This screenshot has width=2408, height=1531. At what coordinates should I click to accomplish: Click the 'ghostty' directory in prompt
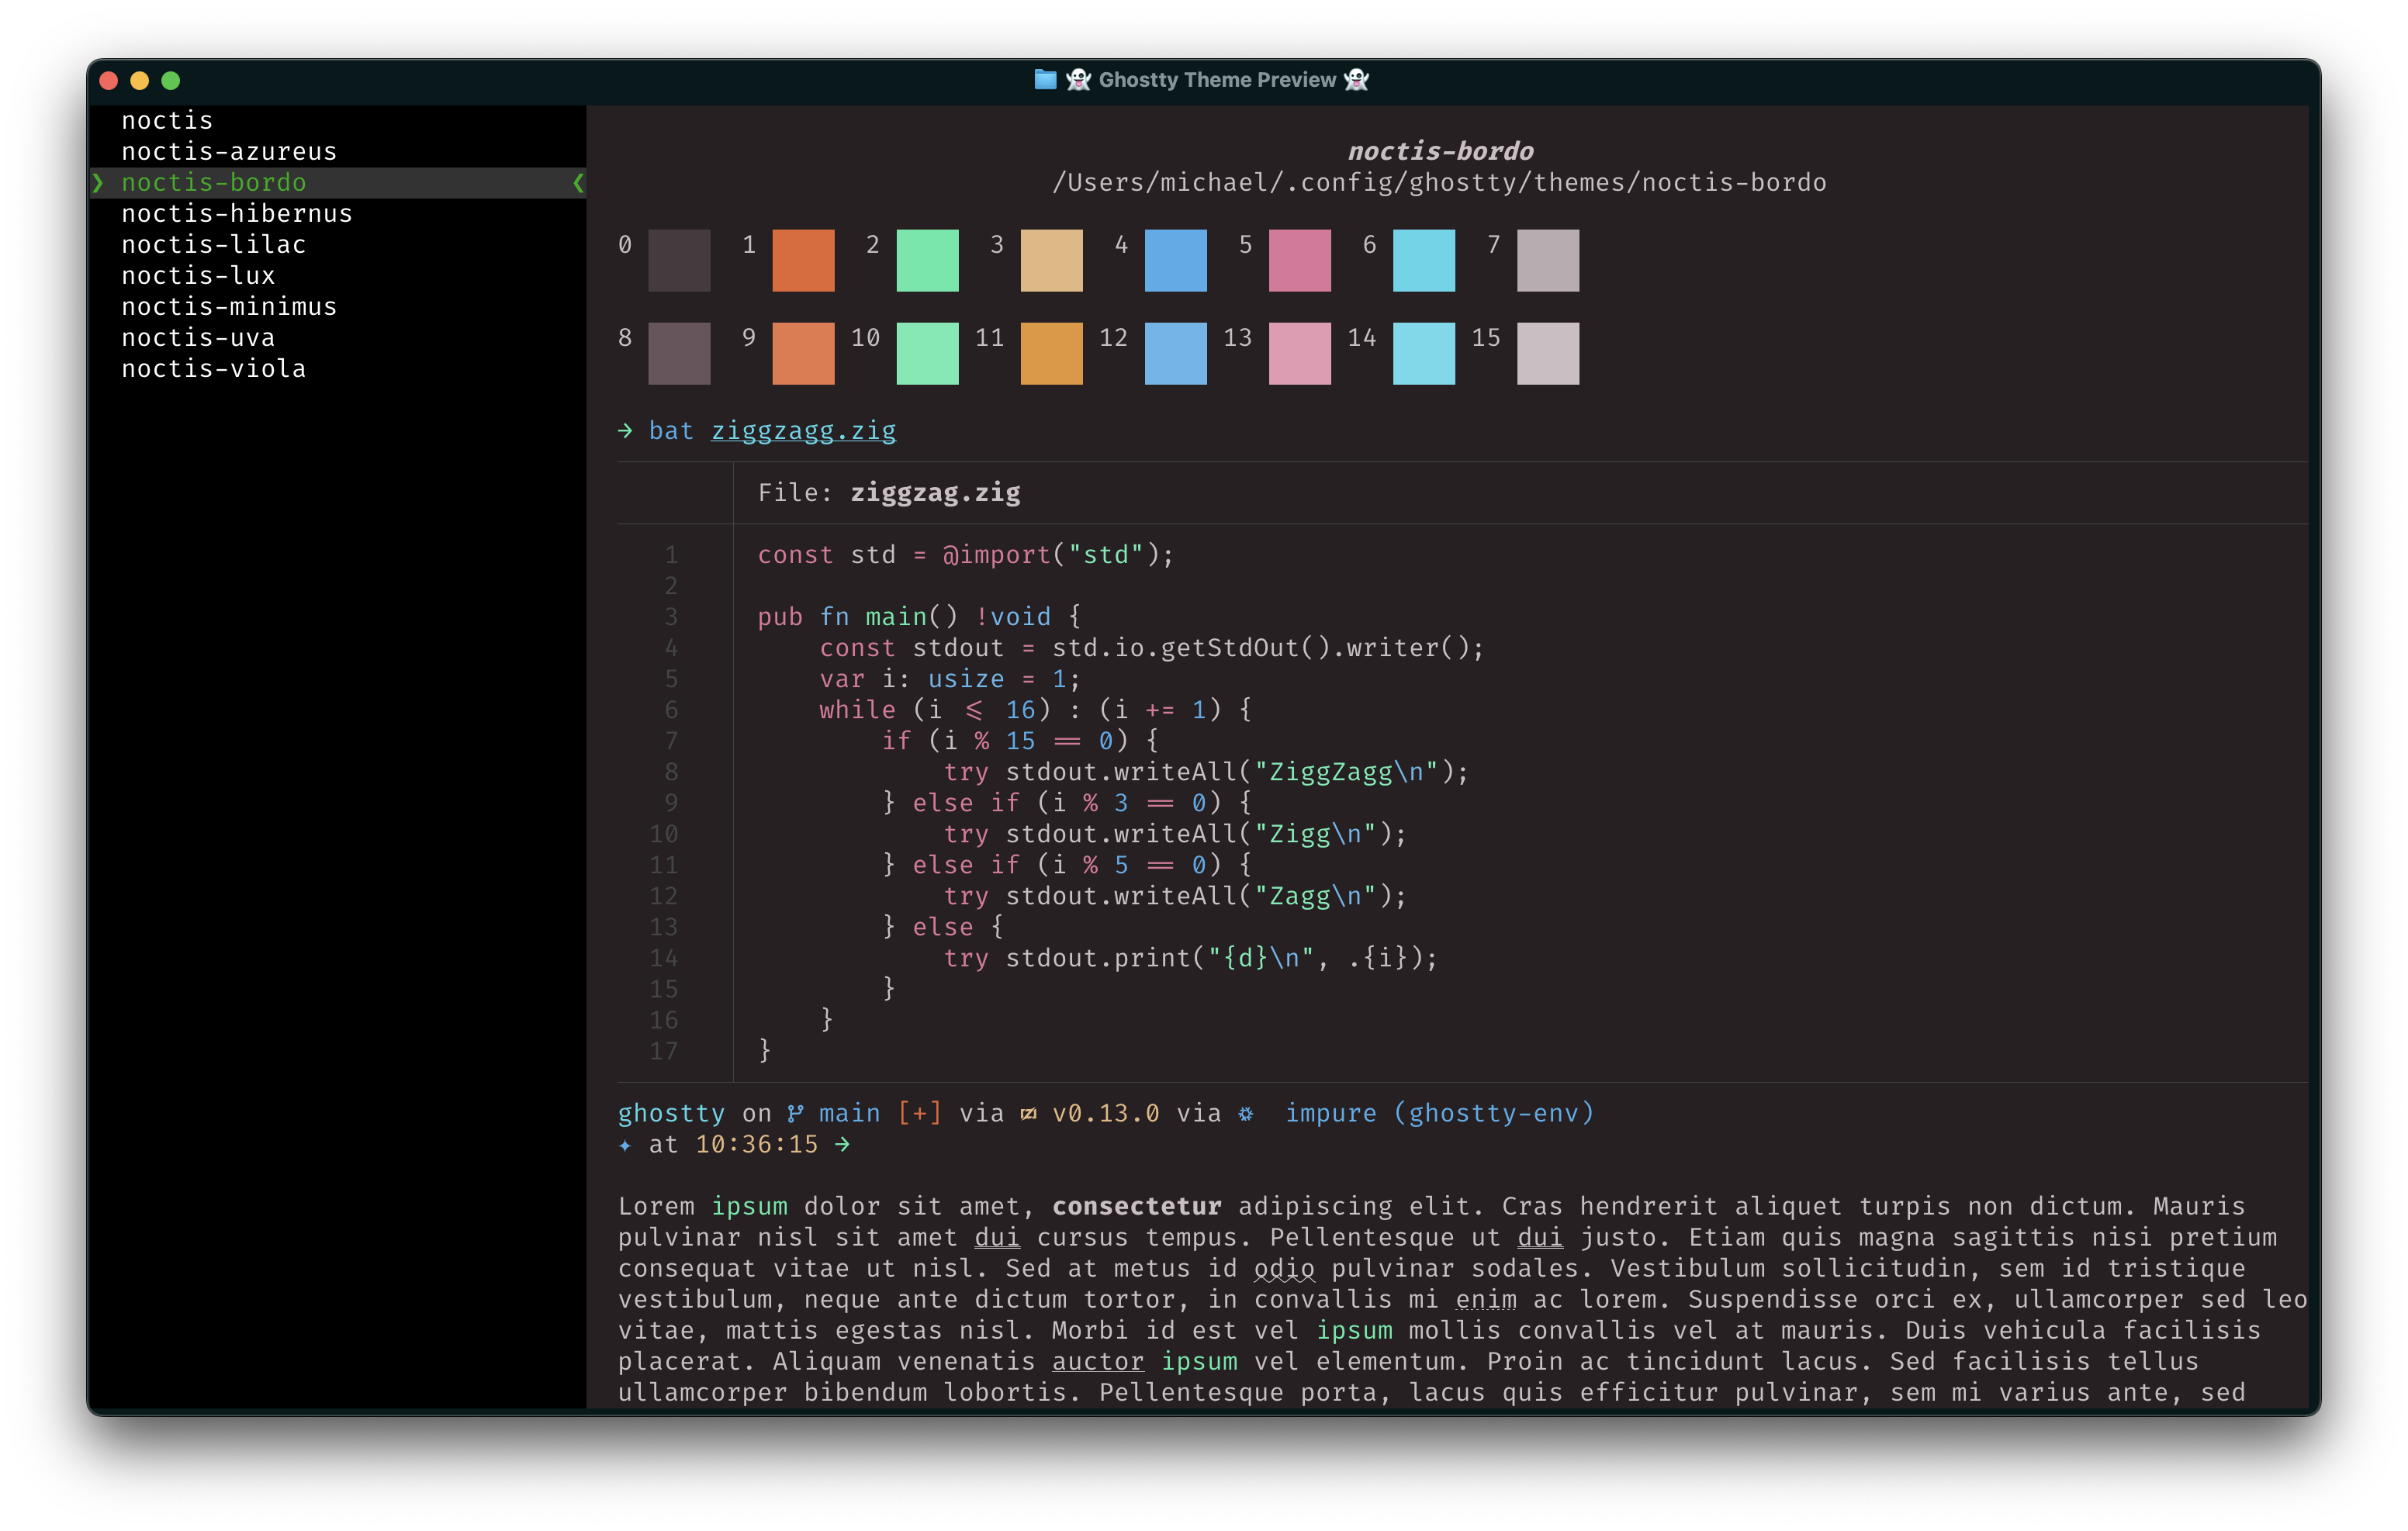pyautogui.click(x=671, y=1113)
